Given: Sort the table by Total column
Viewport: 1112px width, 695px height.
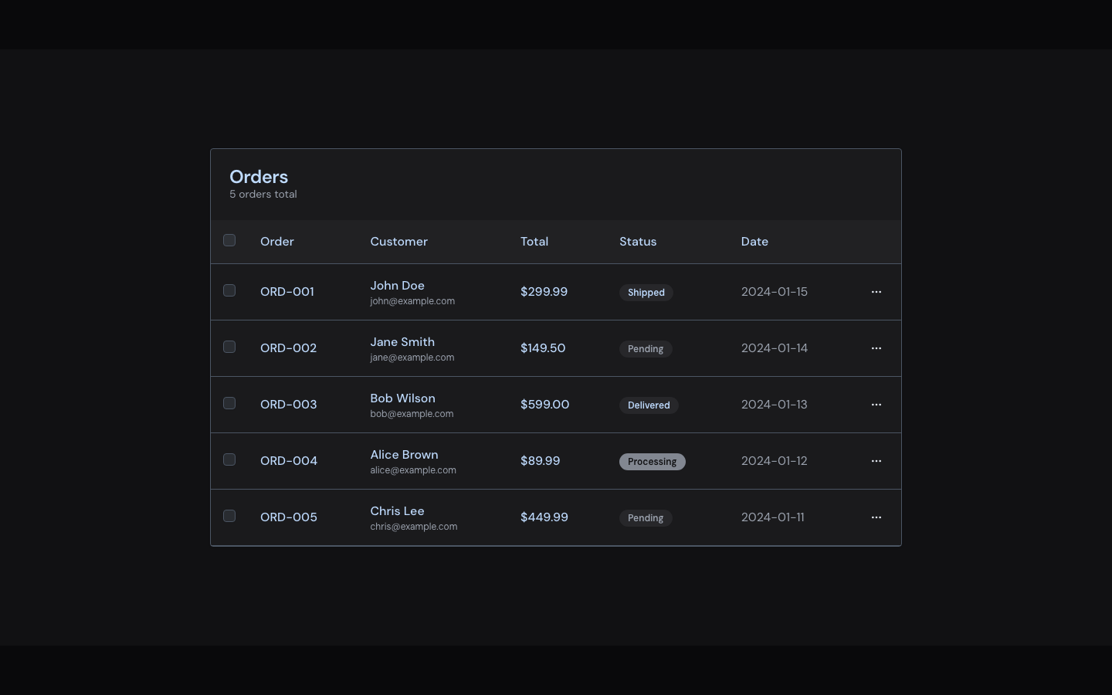Looking at the screenshot, I should pyautogui.click(x=534, y=242).
